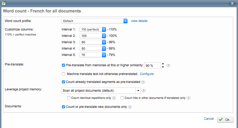Click help icon beside Count or pre-translate new documents
The image size is (238, 128).
tap(130, 107)
